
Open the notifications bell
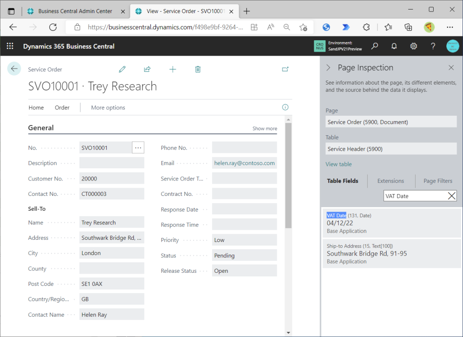pyautogui.click(x=394, y=46)
